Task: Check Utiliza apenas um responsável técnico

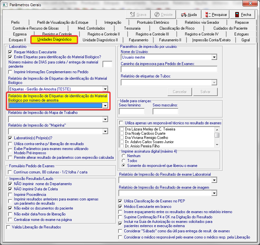Action: click(121, 123)
